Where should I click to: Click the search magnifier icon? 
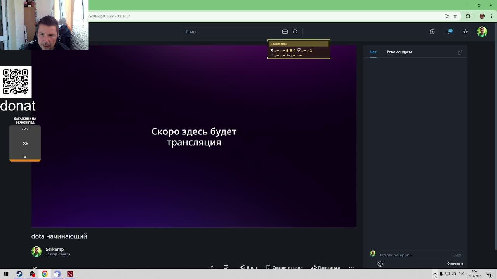295,32
